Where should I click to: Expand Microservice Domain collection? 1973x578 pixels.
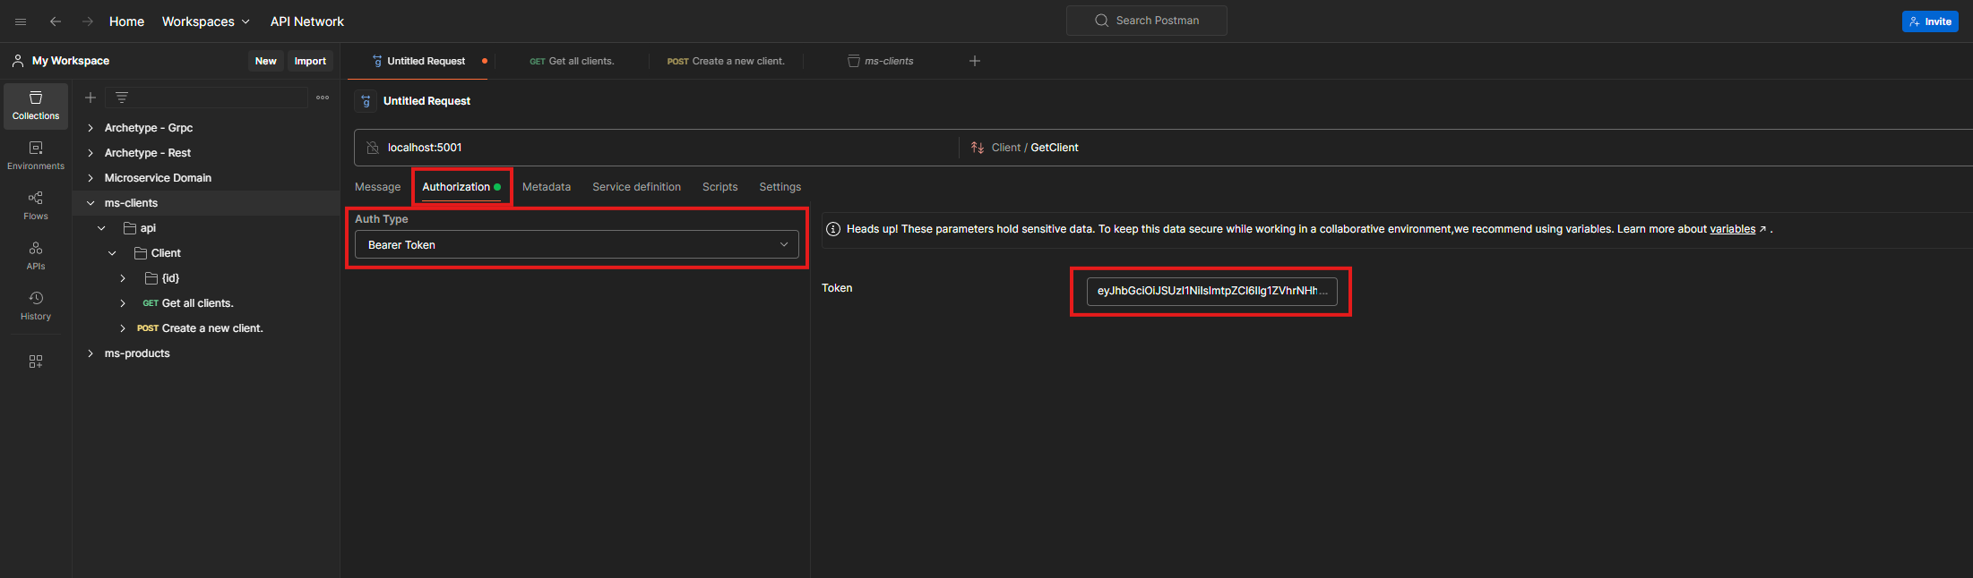pyautogui.click(x=90, y=178)
